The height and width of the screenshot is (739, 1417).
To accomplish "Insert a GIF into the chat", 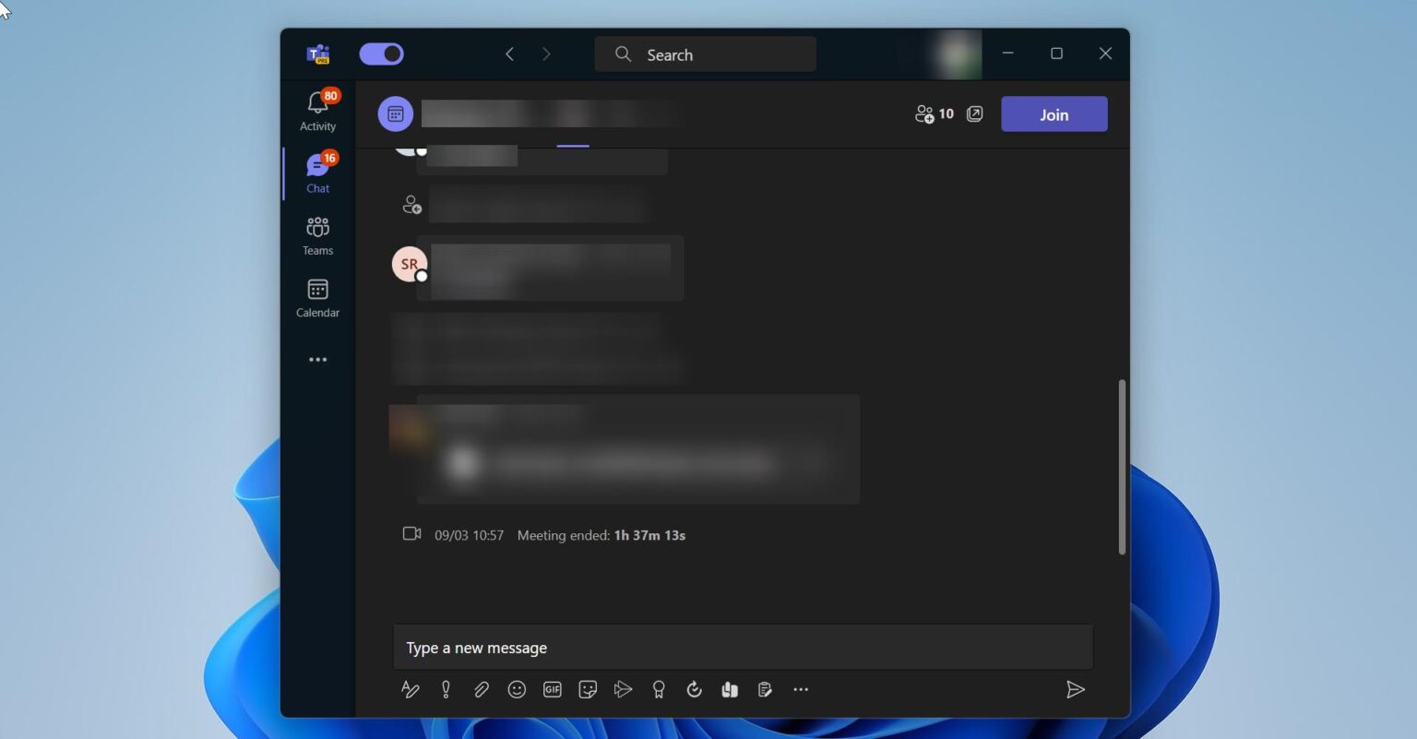I will [553, 689].
